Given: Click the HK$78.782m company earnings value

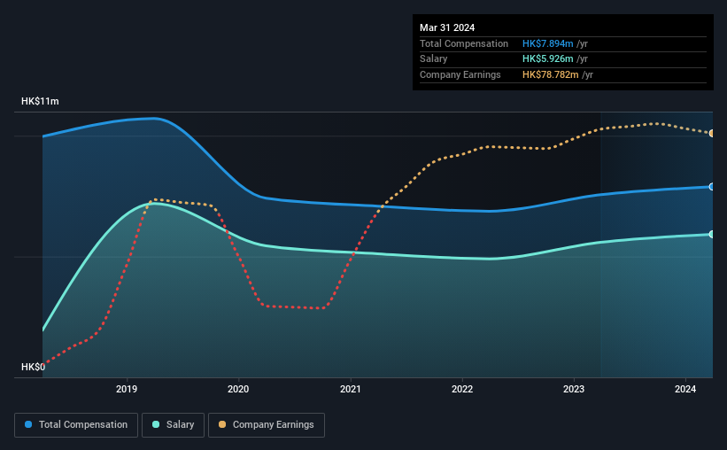Looking at the screenshot, I should click(x=551, y=74).
